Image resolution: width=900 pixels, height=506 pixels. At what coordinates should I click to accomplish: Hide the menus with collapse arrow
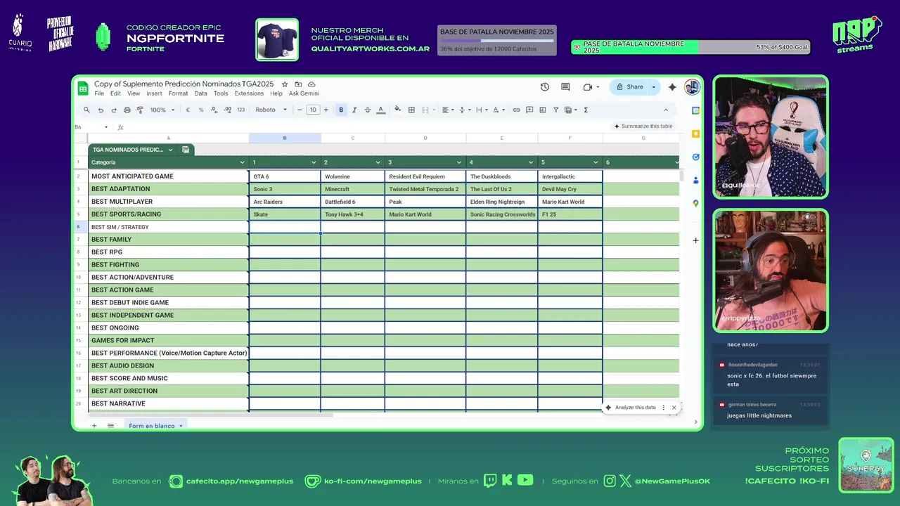click(666, 110)
